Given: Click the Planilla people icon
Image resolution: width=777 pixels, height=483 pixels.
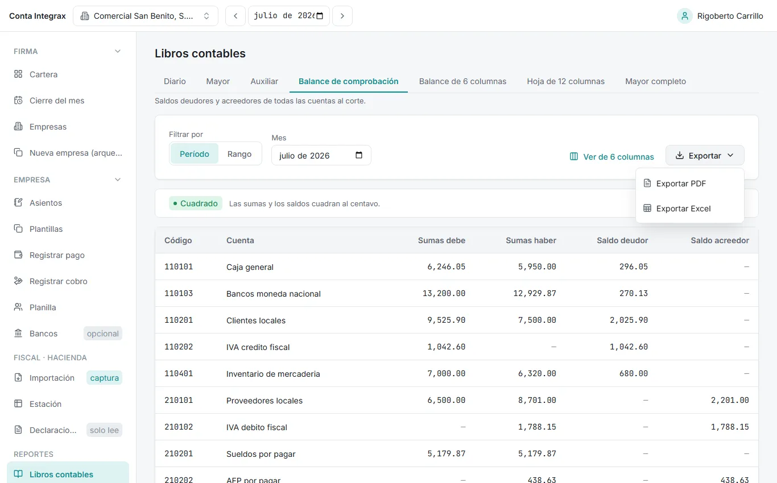Looking at the screenshot, I should [x=18, y=307].
